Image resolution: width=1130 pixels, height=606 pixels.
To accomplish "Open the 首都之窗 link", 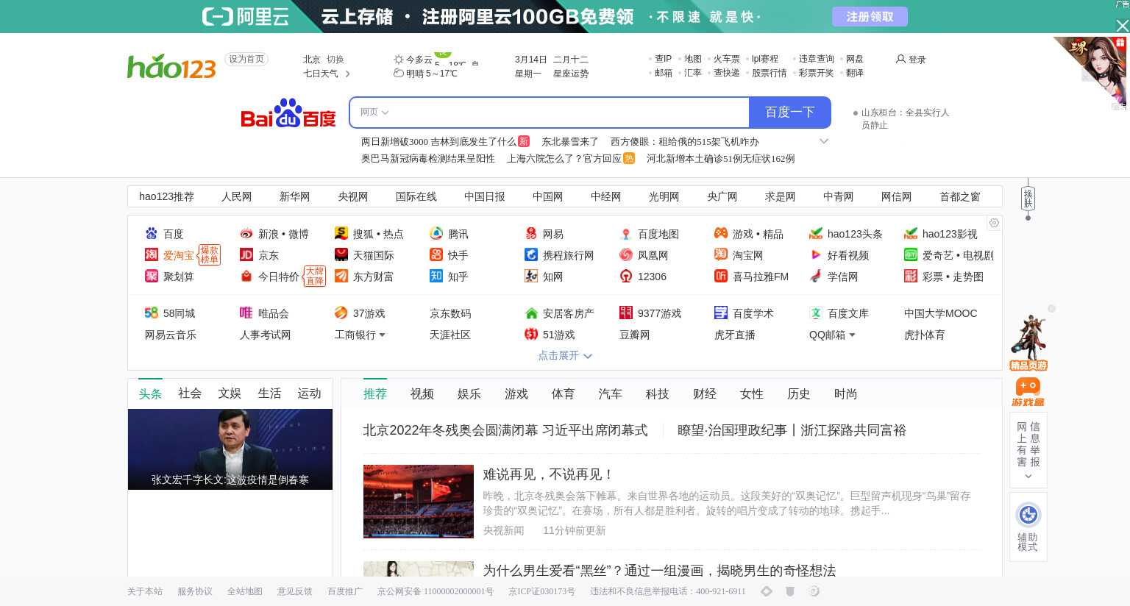I will click(x=960, y=196).
